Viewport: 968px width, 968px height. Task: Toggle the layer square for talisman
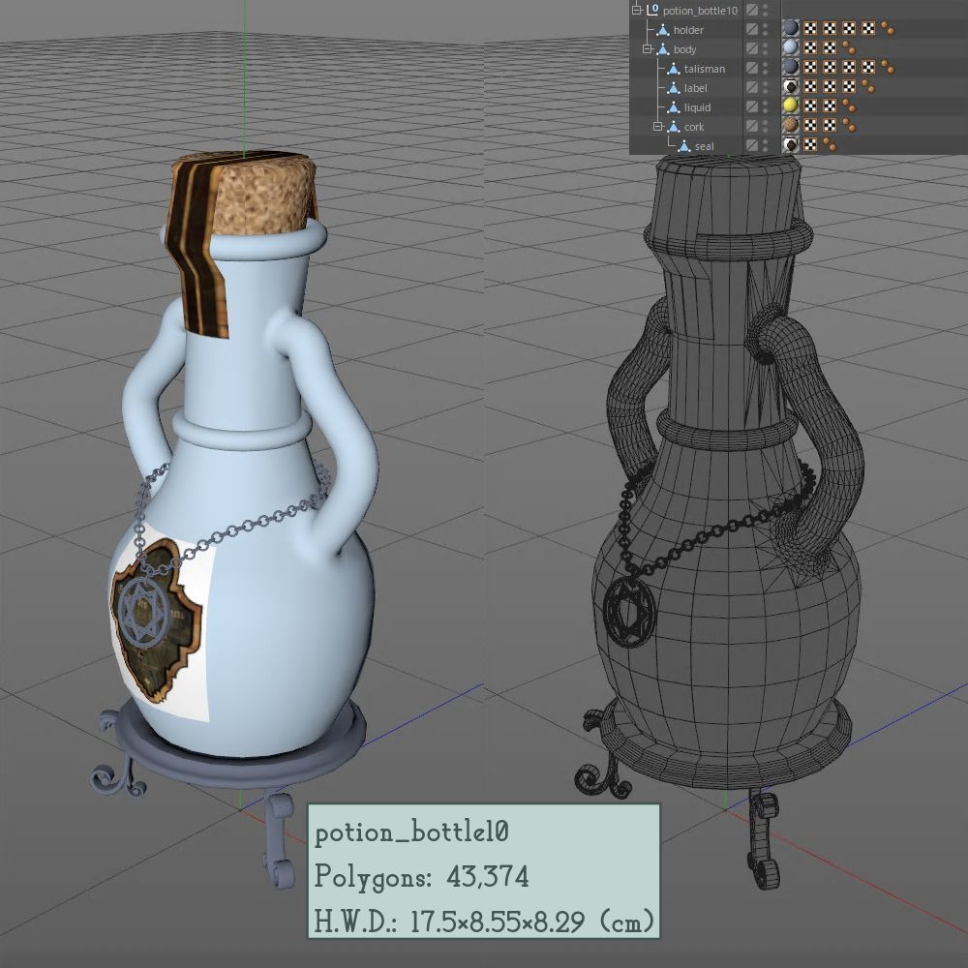pos(751,68)
